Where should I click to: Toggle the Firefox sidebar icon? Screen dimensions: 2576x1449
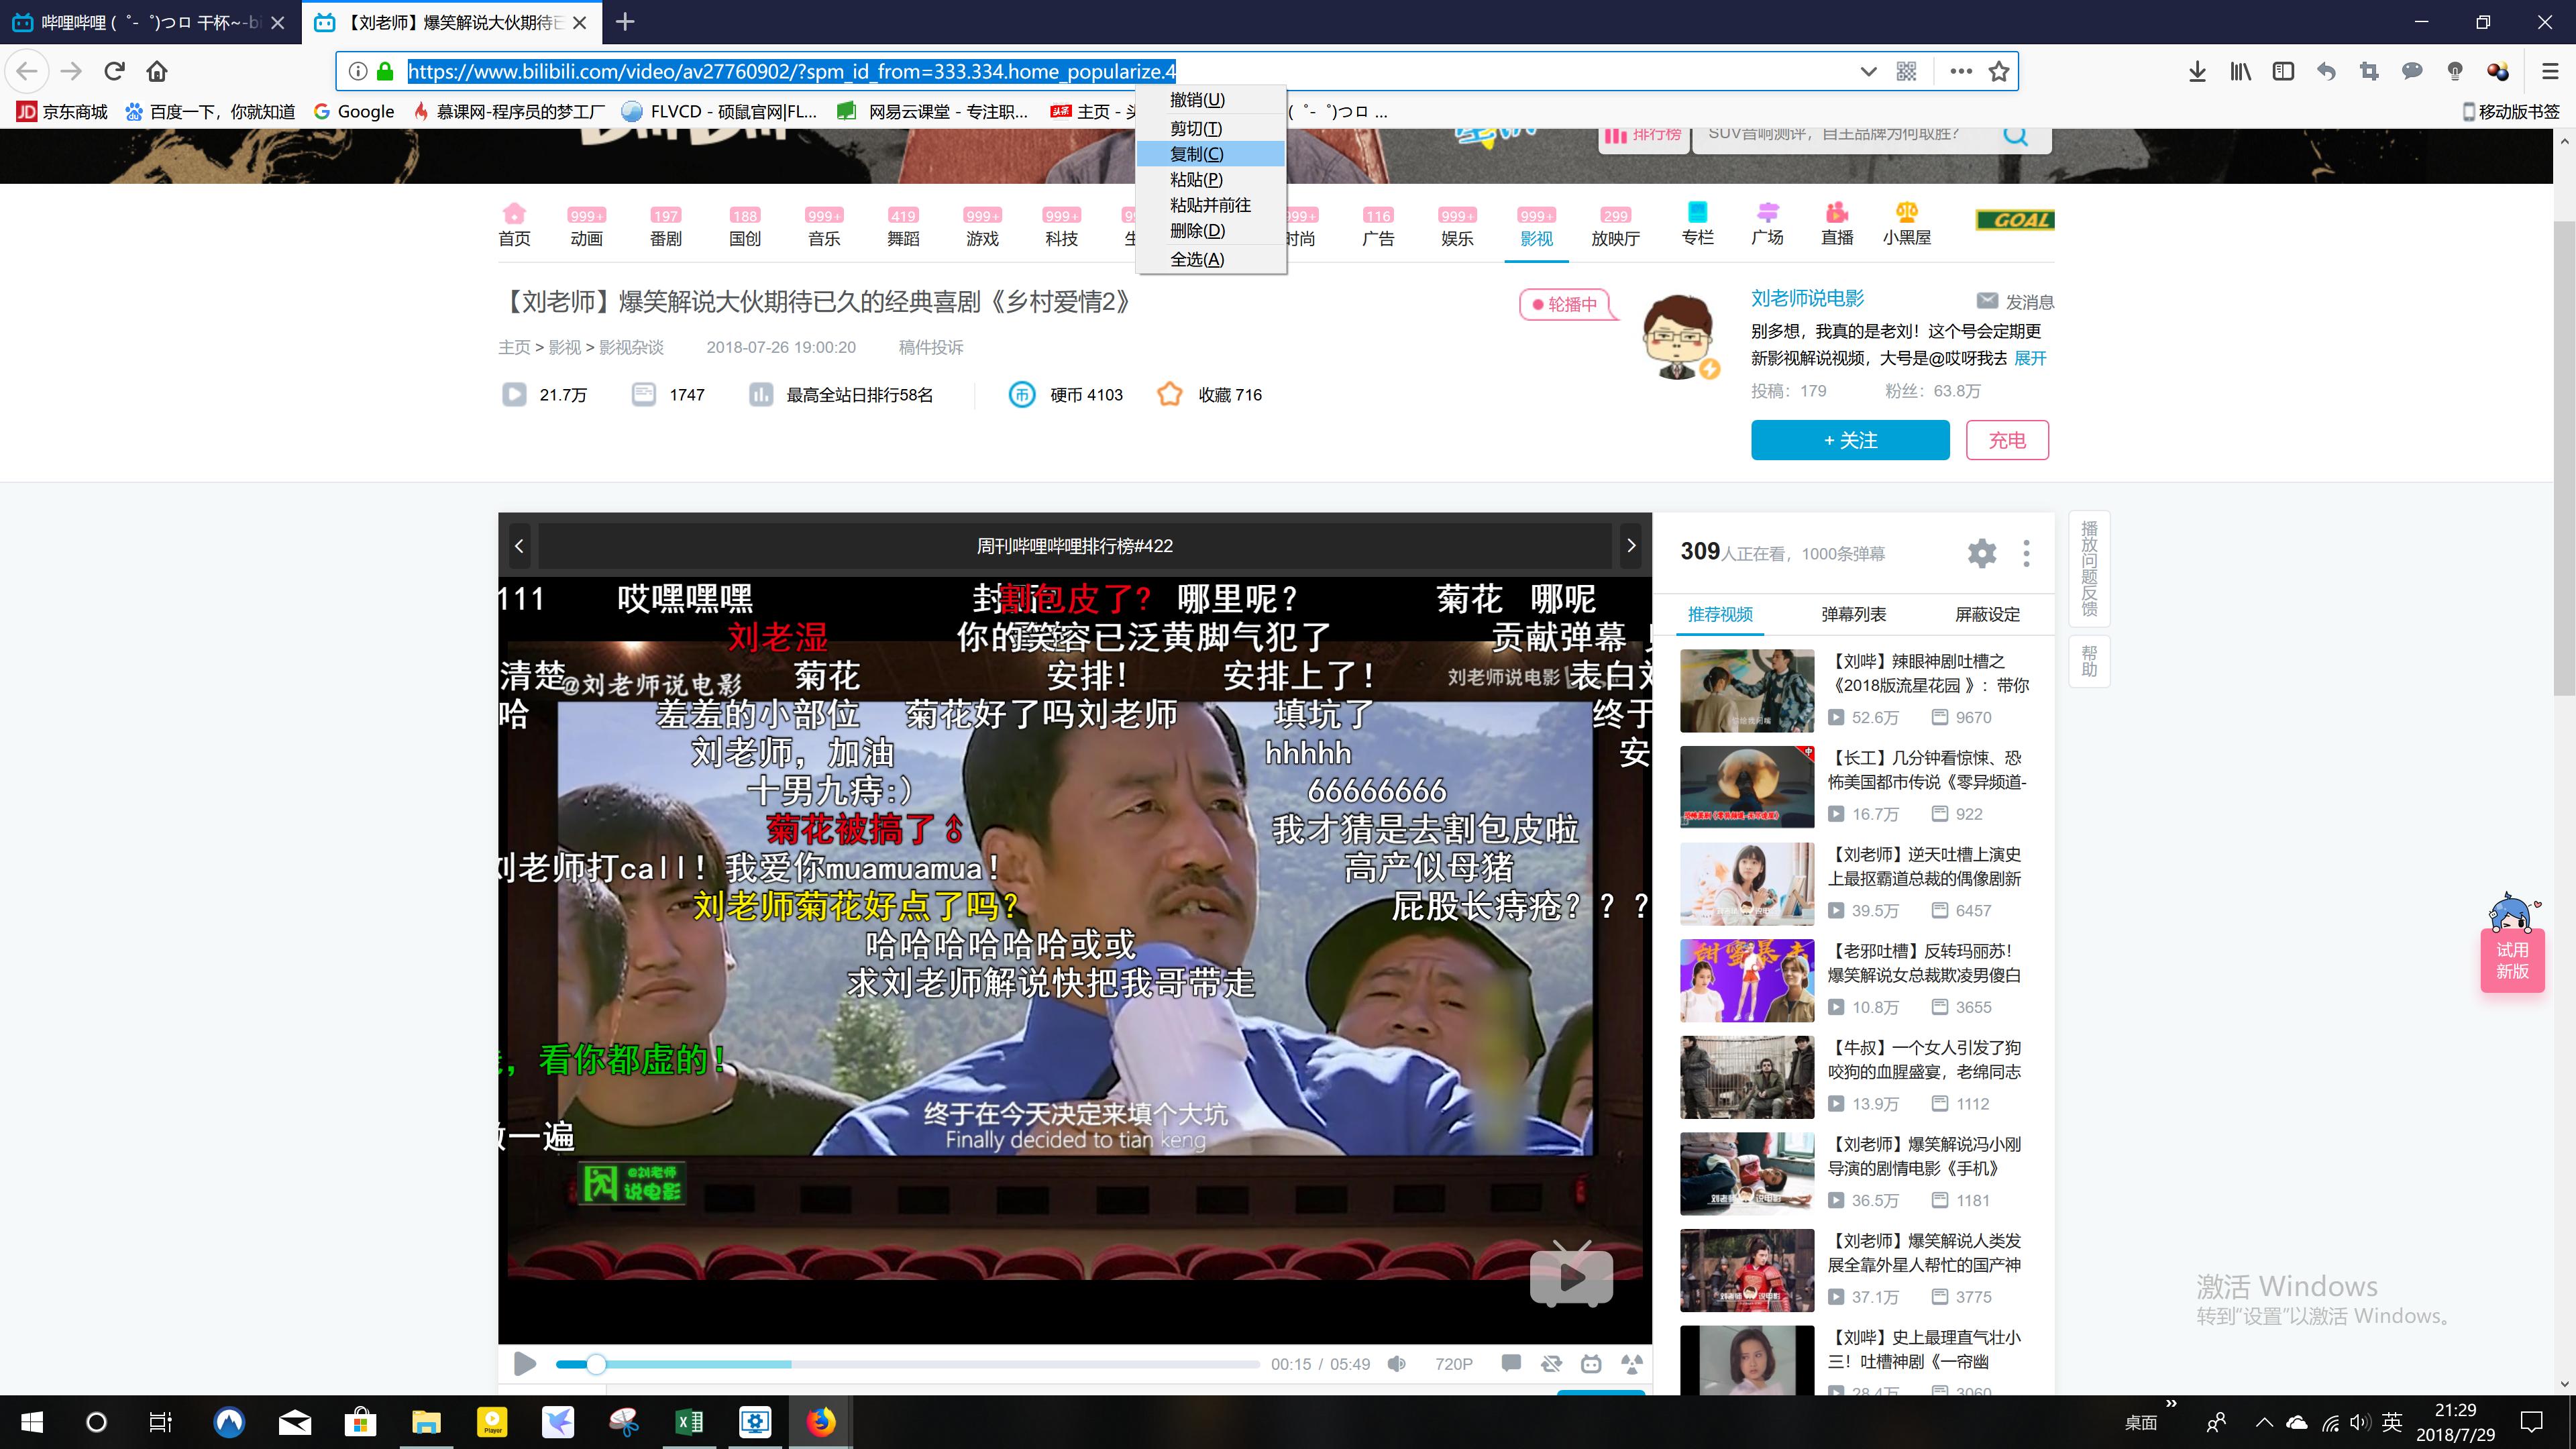[2283, 71]
